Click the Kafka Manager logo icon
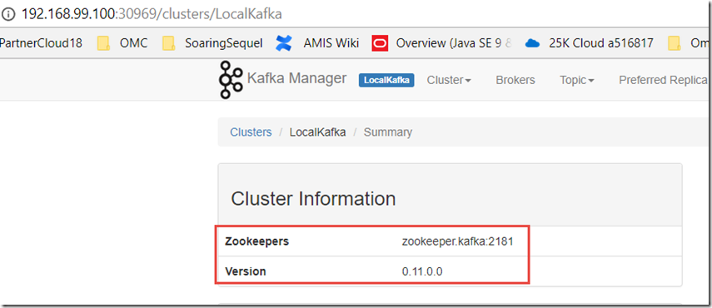The width and height of the screenshot is (712, 308). (x=231, y=80)
